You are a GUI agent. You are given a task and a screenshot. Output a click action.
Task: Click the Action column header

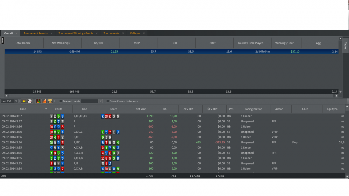pyautogui.click(x=279, y=109)
